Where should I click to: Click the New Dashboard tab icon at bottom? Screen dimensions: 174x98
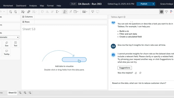coord(25,93)
